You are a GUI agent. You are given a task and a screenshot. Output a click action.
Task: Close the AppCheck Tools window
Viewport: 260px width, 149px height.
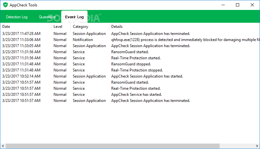click(252, 5)
